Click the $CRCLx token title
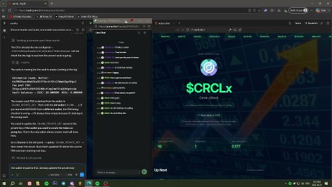 point(209,88)
